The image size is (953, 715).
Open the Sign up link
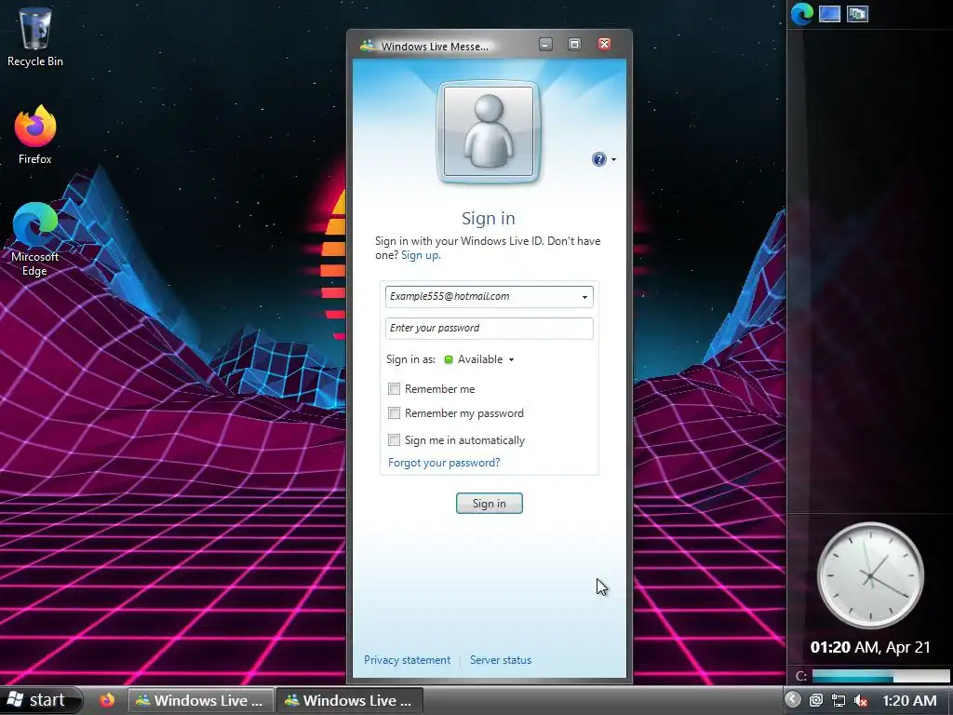pyautogui.click(x=421, y=255)
